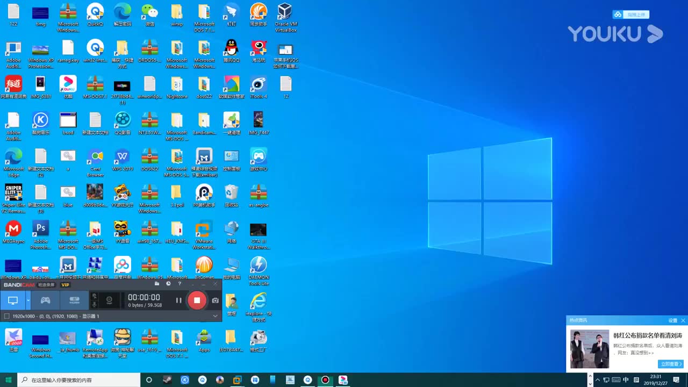Expand the bottom chevron on Bandicam window
688x387 pixels.
pyautogui.click(x=214, y=315)
